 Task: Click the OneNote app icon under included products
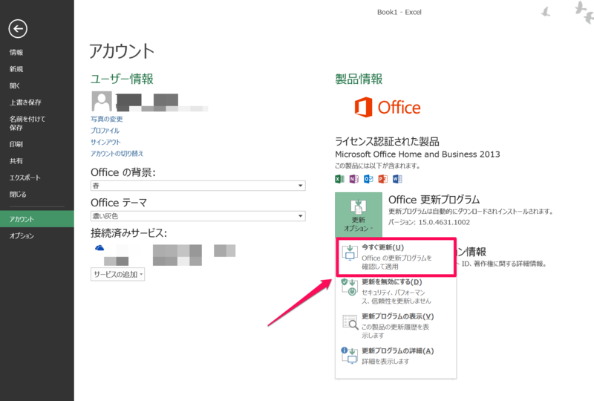point(354,179)
